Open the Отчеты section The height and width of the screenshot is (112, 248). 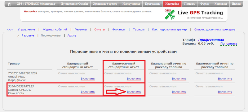(100, 29)
